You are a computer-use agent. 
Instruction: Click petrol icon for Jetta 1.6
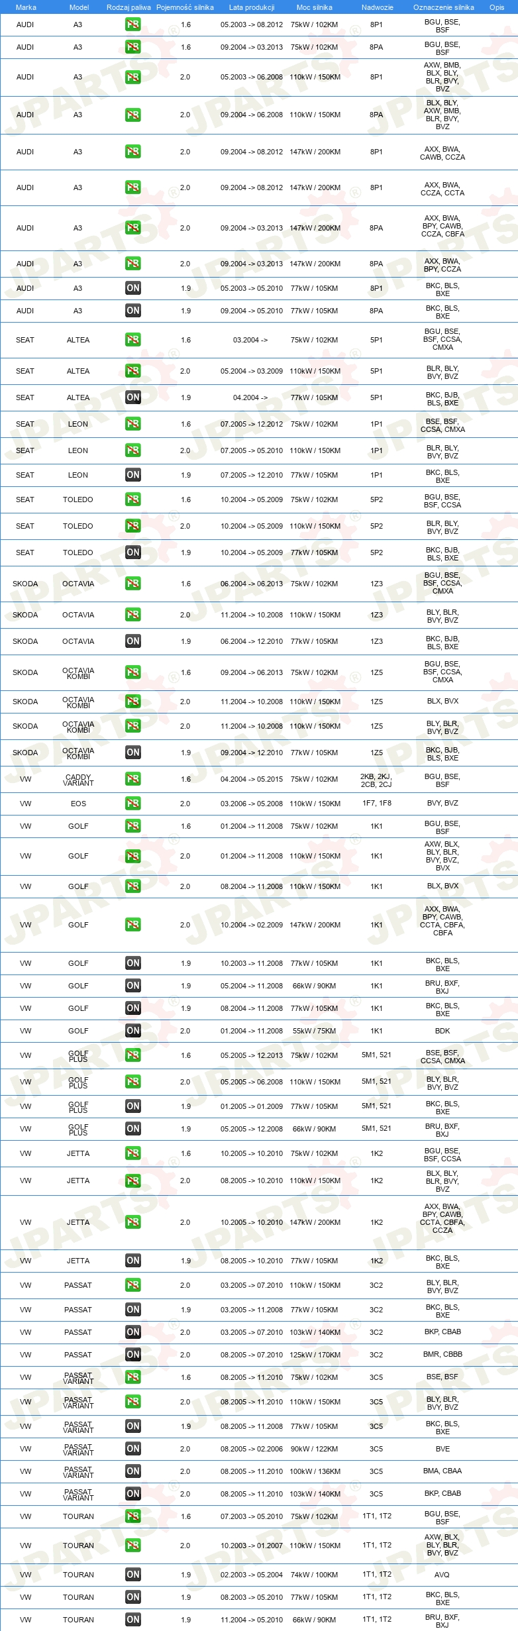click(x=133, y=1153)
